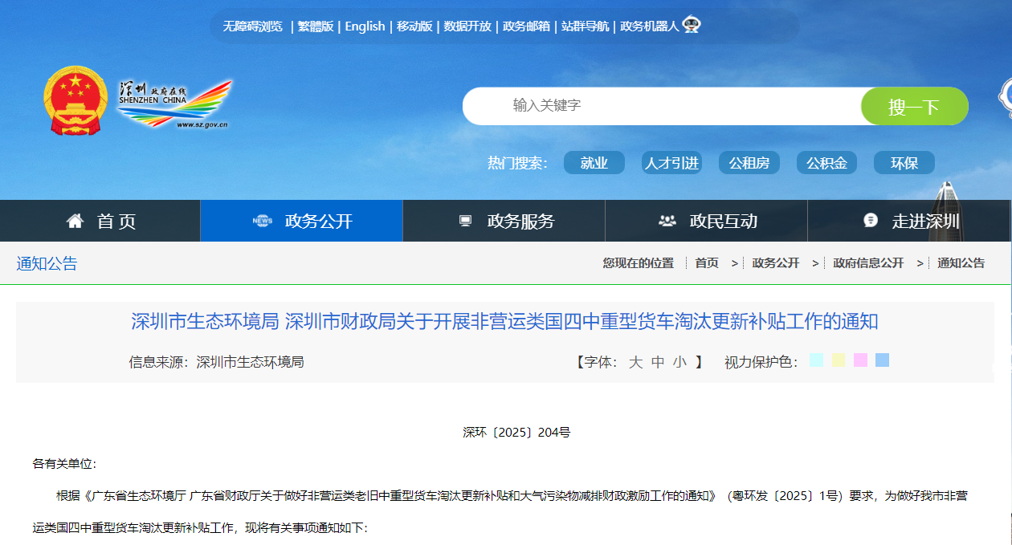The image size is (1012, 545).
Task: Click the speech bubble icon beside 走进深圳
Action: [871, 221]
